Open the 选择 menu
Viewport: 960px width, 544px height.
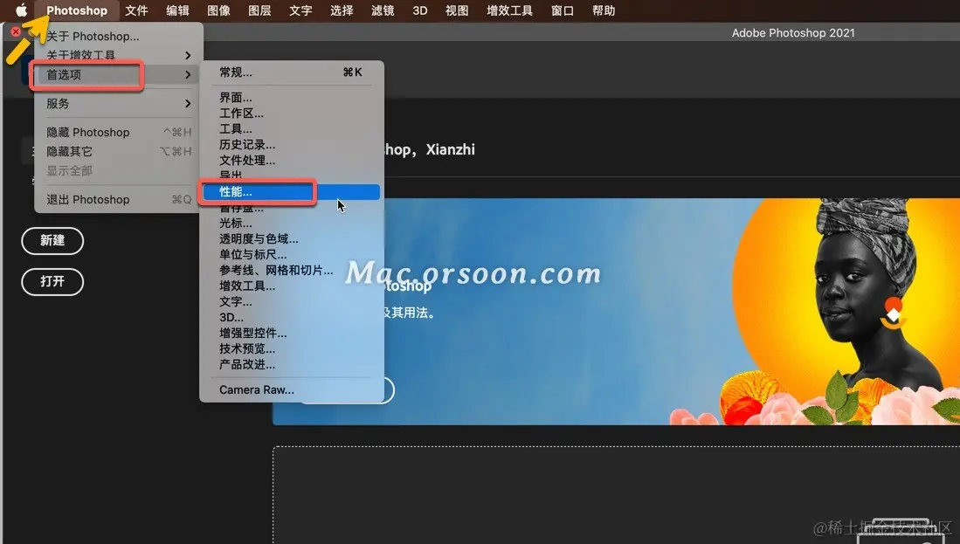point(342,10)
